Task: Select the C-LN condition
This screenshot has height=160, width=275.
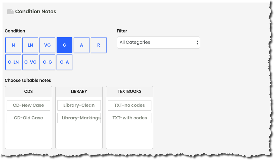Action: pos(13,62)
